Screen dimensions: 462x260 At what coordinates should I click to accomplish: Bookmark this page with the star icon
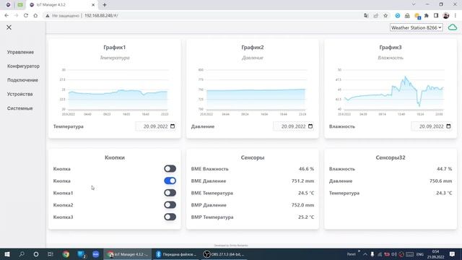coord(385,16)
